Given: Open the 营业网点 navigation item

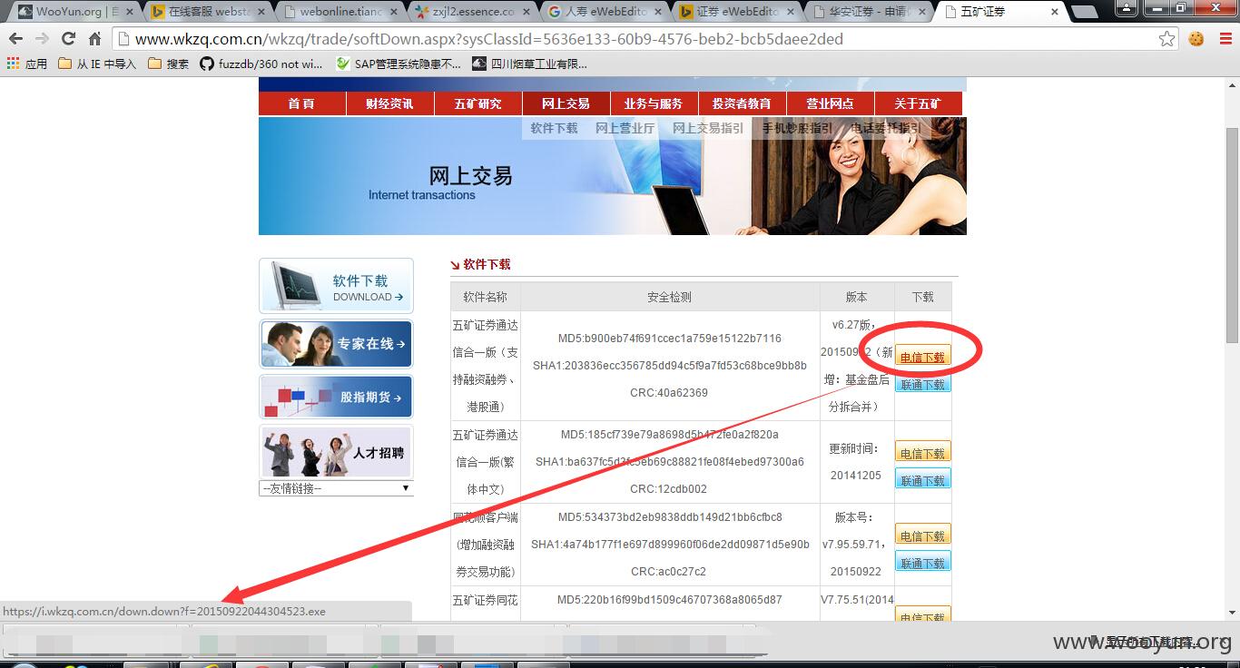Looking at the screenshot, I should pos(830,103).
